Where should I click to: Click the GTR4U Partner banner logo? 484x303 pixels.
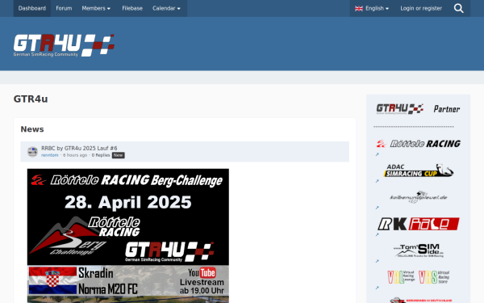[x=418, y=109]
